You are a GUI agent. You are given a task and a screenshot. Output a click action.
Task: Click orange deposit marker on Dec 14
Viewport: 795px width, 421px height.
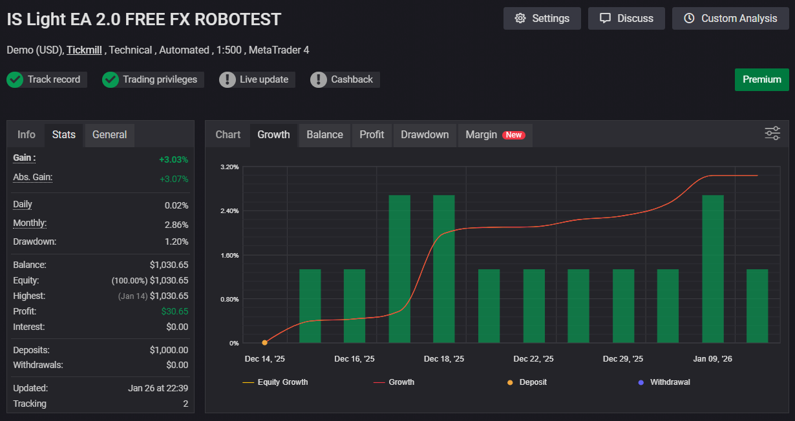point(265,343)
